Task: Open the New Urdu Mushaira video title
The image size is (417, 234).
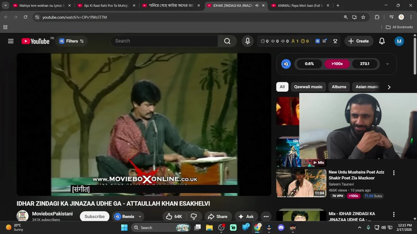Action: (356, 175)
